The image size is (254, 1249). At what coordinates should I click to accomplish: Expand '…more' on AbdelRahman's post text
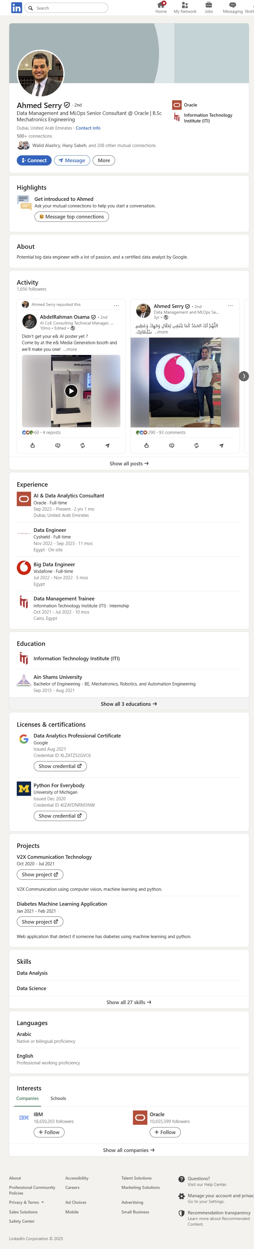pos(70,349)
